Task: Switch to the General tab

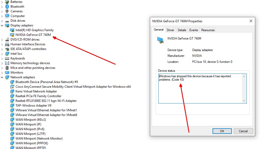Action: point(159,30)
